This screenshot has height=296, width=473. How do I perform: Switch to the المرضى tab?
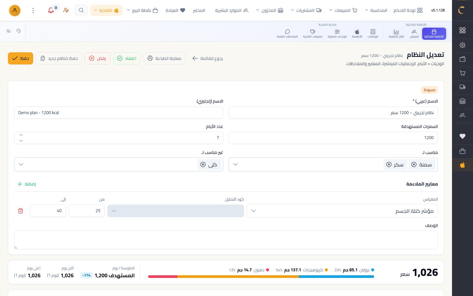pos(414,34)
